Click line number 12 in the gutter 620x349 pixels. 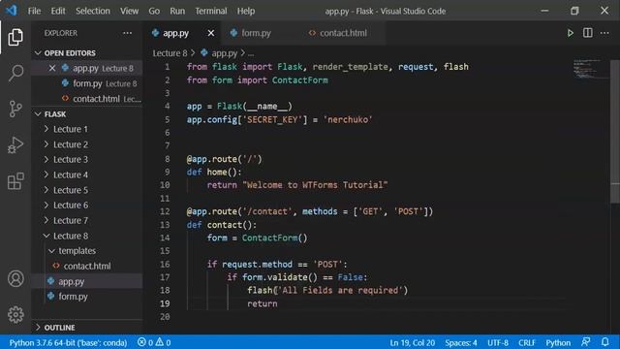[x=165, y=211]
